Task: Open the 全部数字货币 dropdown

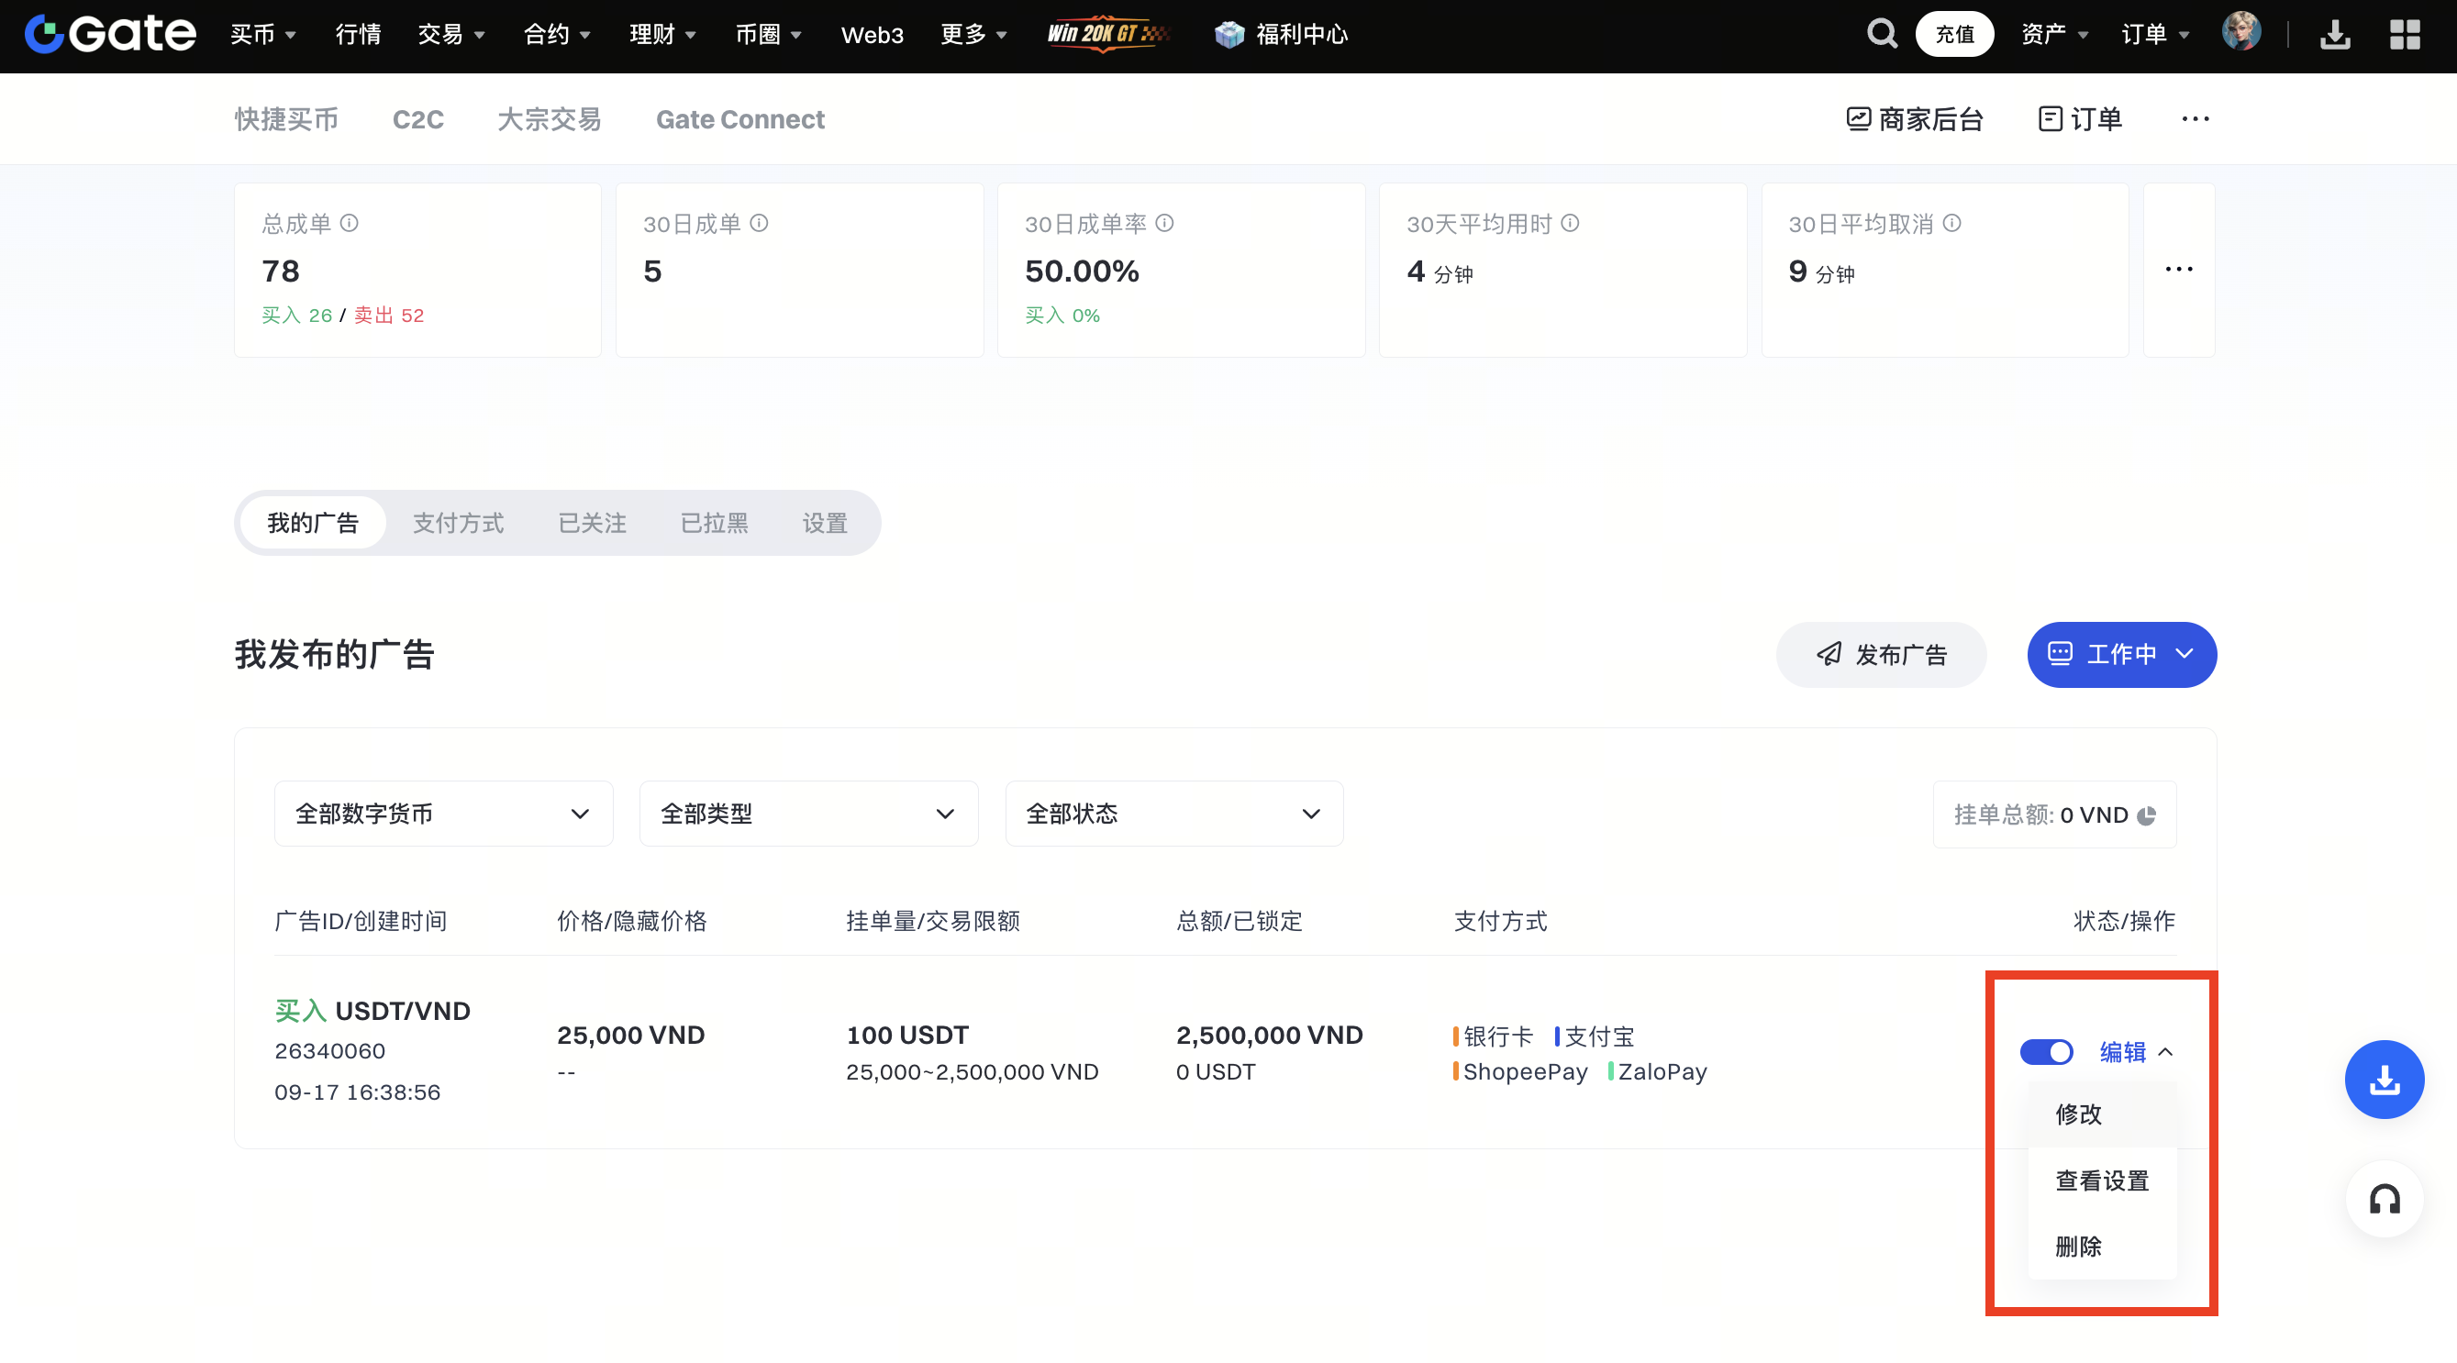Action: (443, 814)
